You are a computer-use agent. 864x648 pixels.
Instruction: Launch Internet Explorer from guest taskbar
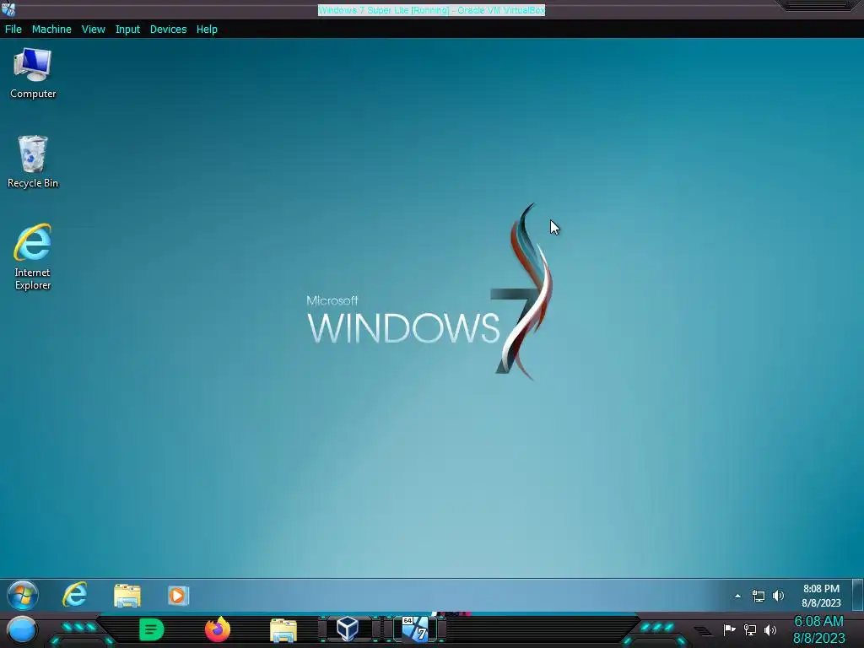75,595
